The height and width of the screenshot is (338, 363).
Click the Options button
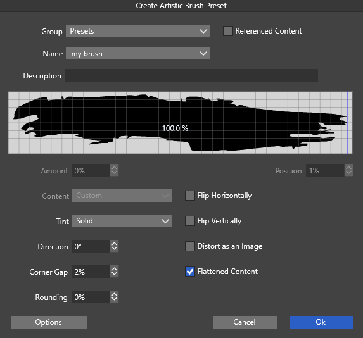coord(49,322)
